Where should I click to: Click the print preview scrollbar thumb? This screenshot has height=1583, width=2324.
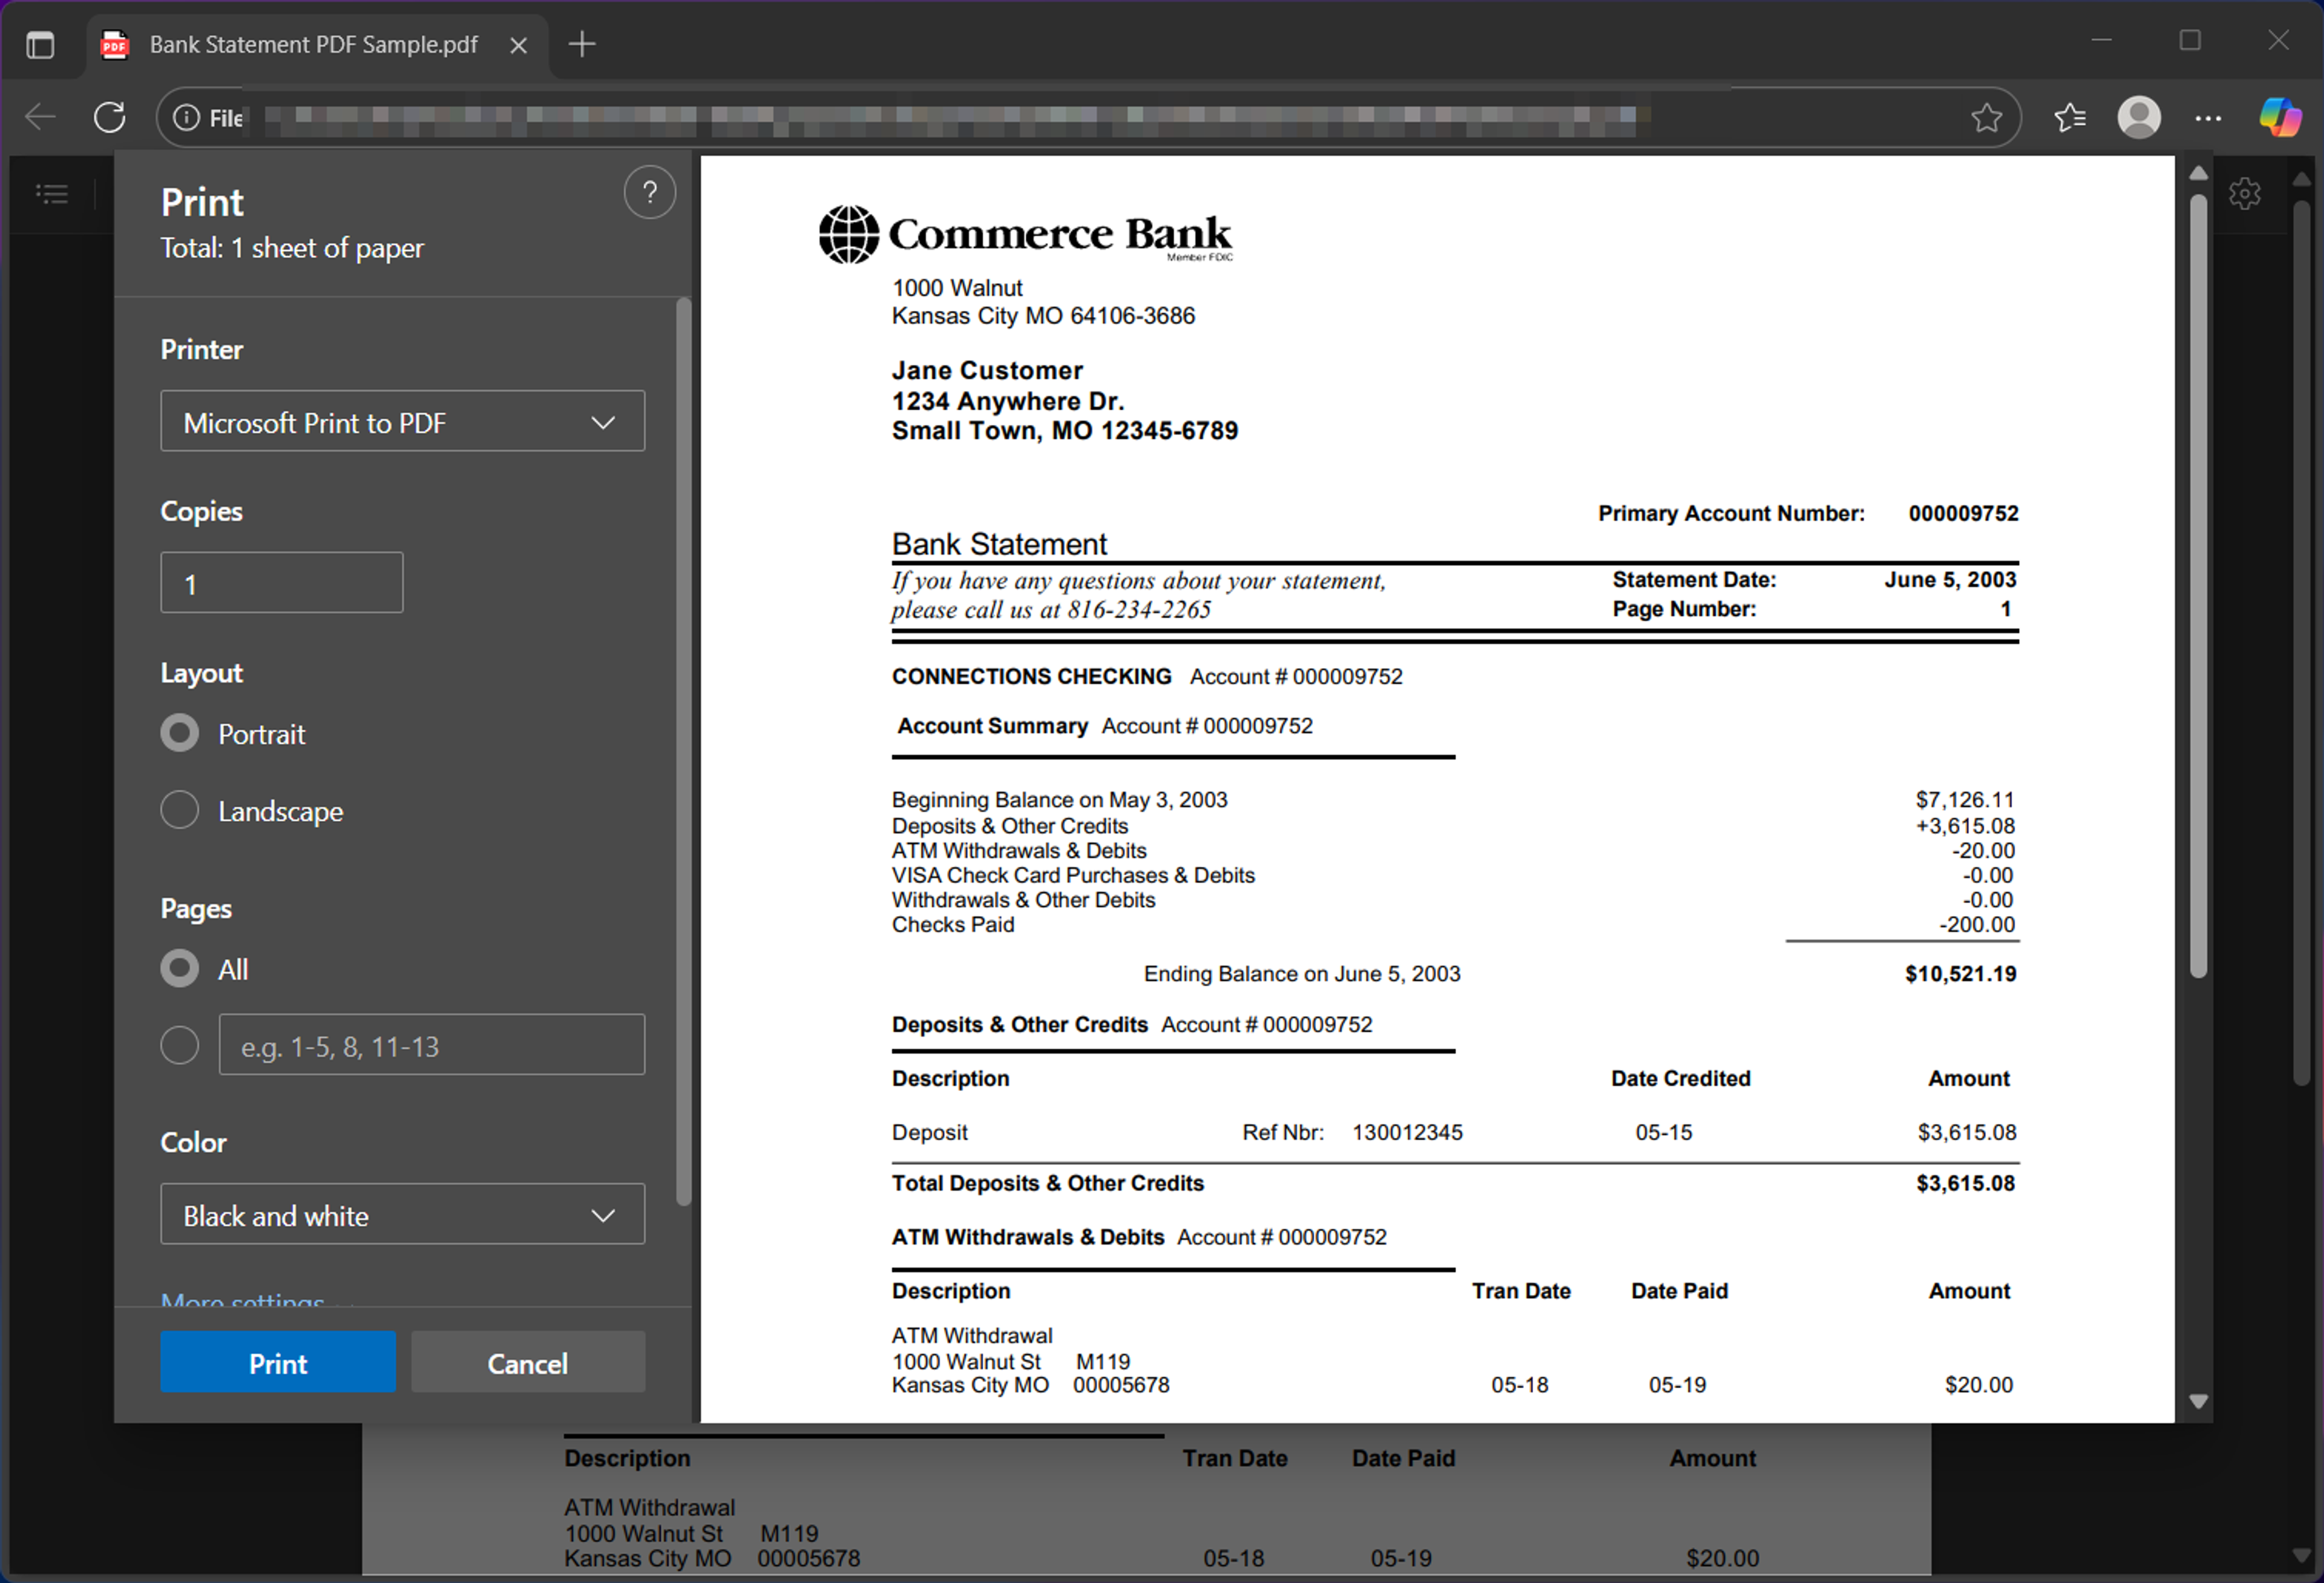click(2198, 585)
